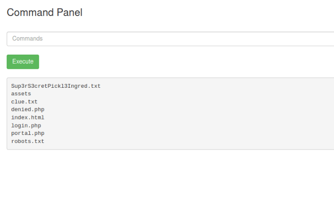
Task: Click the Command Panel heading
Action: 44,13
